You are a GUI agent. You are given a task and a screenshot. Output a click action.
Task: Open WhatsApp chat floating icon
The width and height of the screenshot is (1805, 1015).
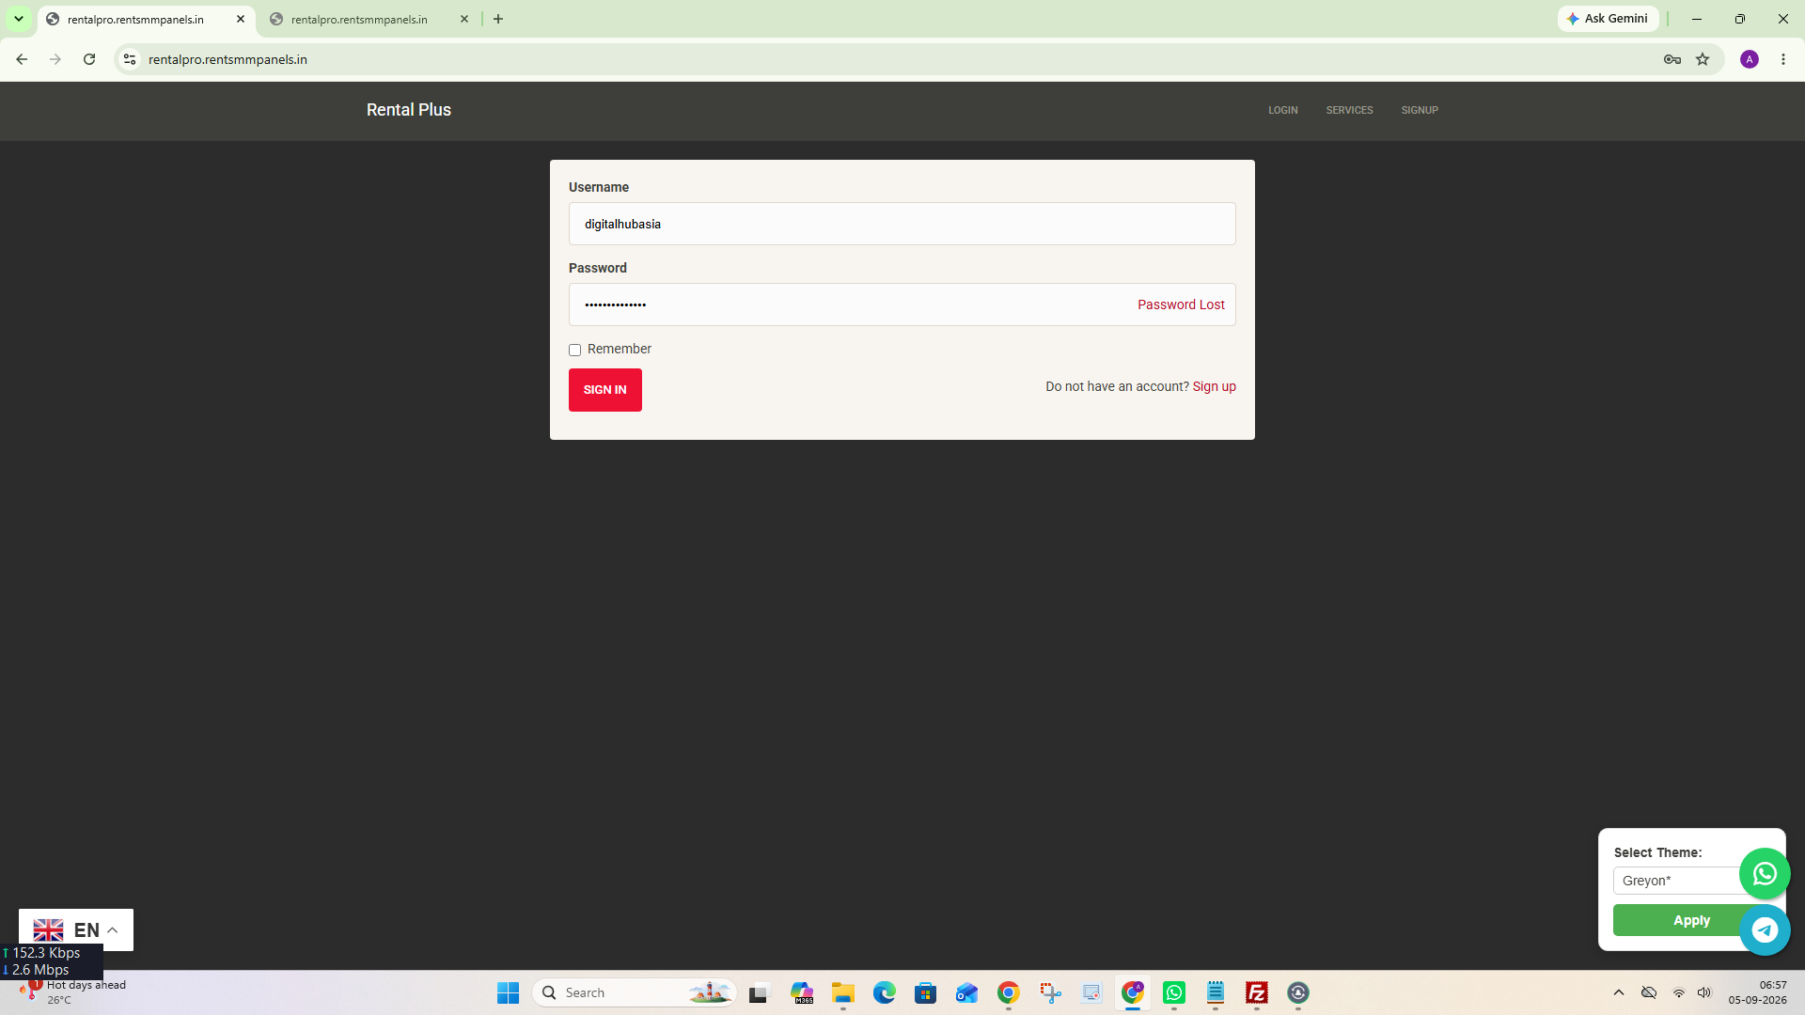(x=1765, y=874)
